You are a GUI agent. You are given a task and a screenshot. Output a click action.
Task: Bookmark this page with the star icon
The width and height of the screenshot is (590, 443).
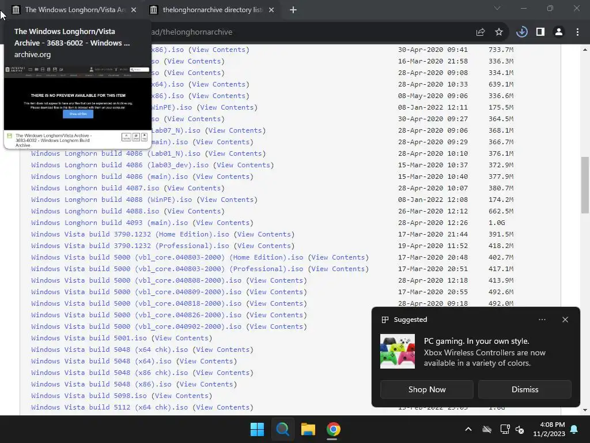coord(498,32)
